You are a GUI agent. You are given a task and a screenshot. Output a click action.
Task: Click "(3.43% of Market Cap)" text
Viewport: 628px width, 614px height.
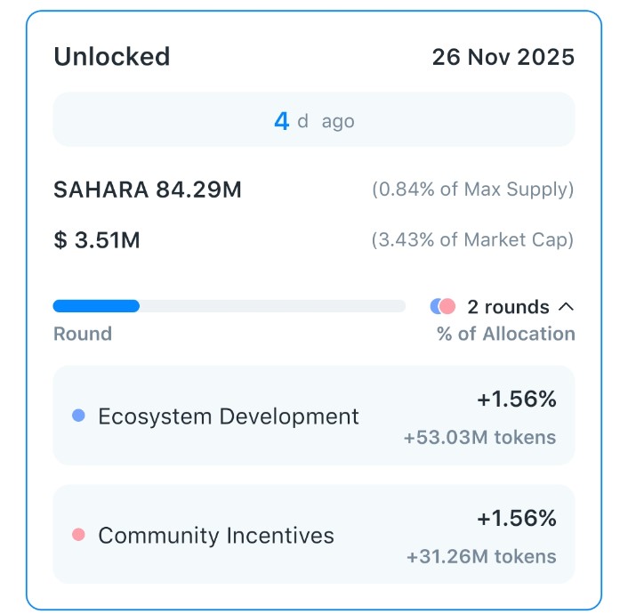(x=472, y=240)
